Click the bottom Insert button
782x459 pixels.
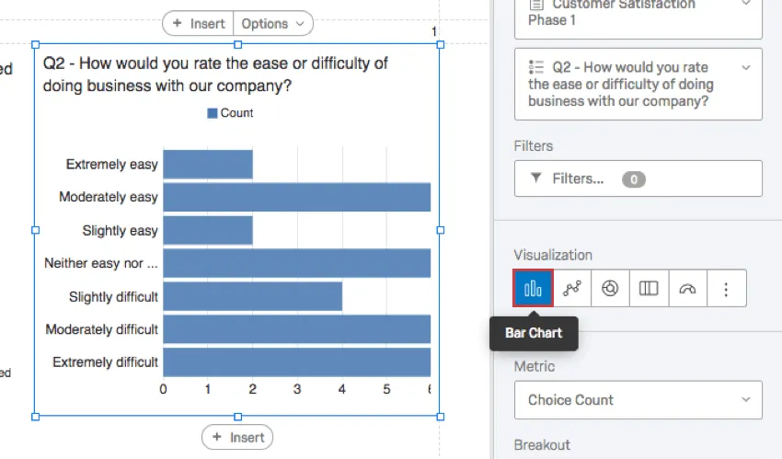[x=237, y=437]
